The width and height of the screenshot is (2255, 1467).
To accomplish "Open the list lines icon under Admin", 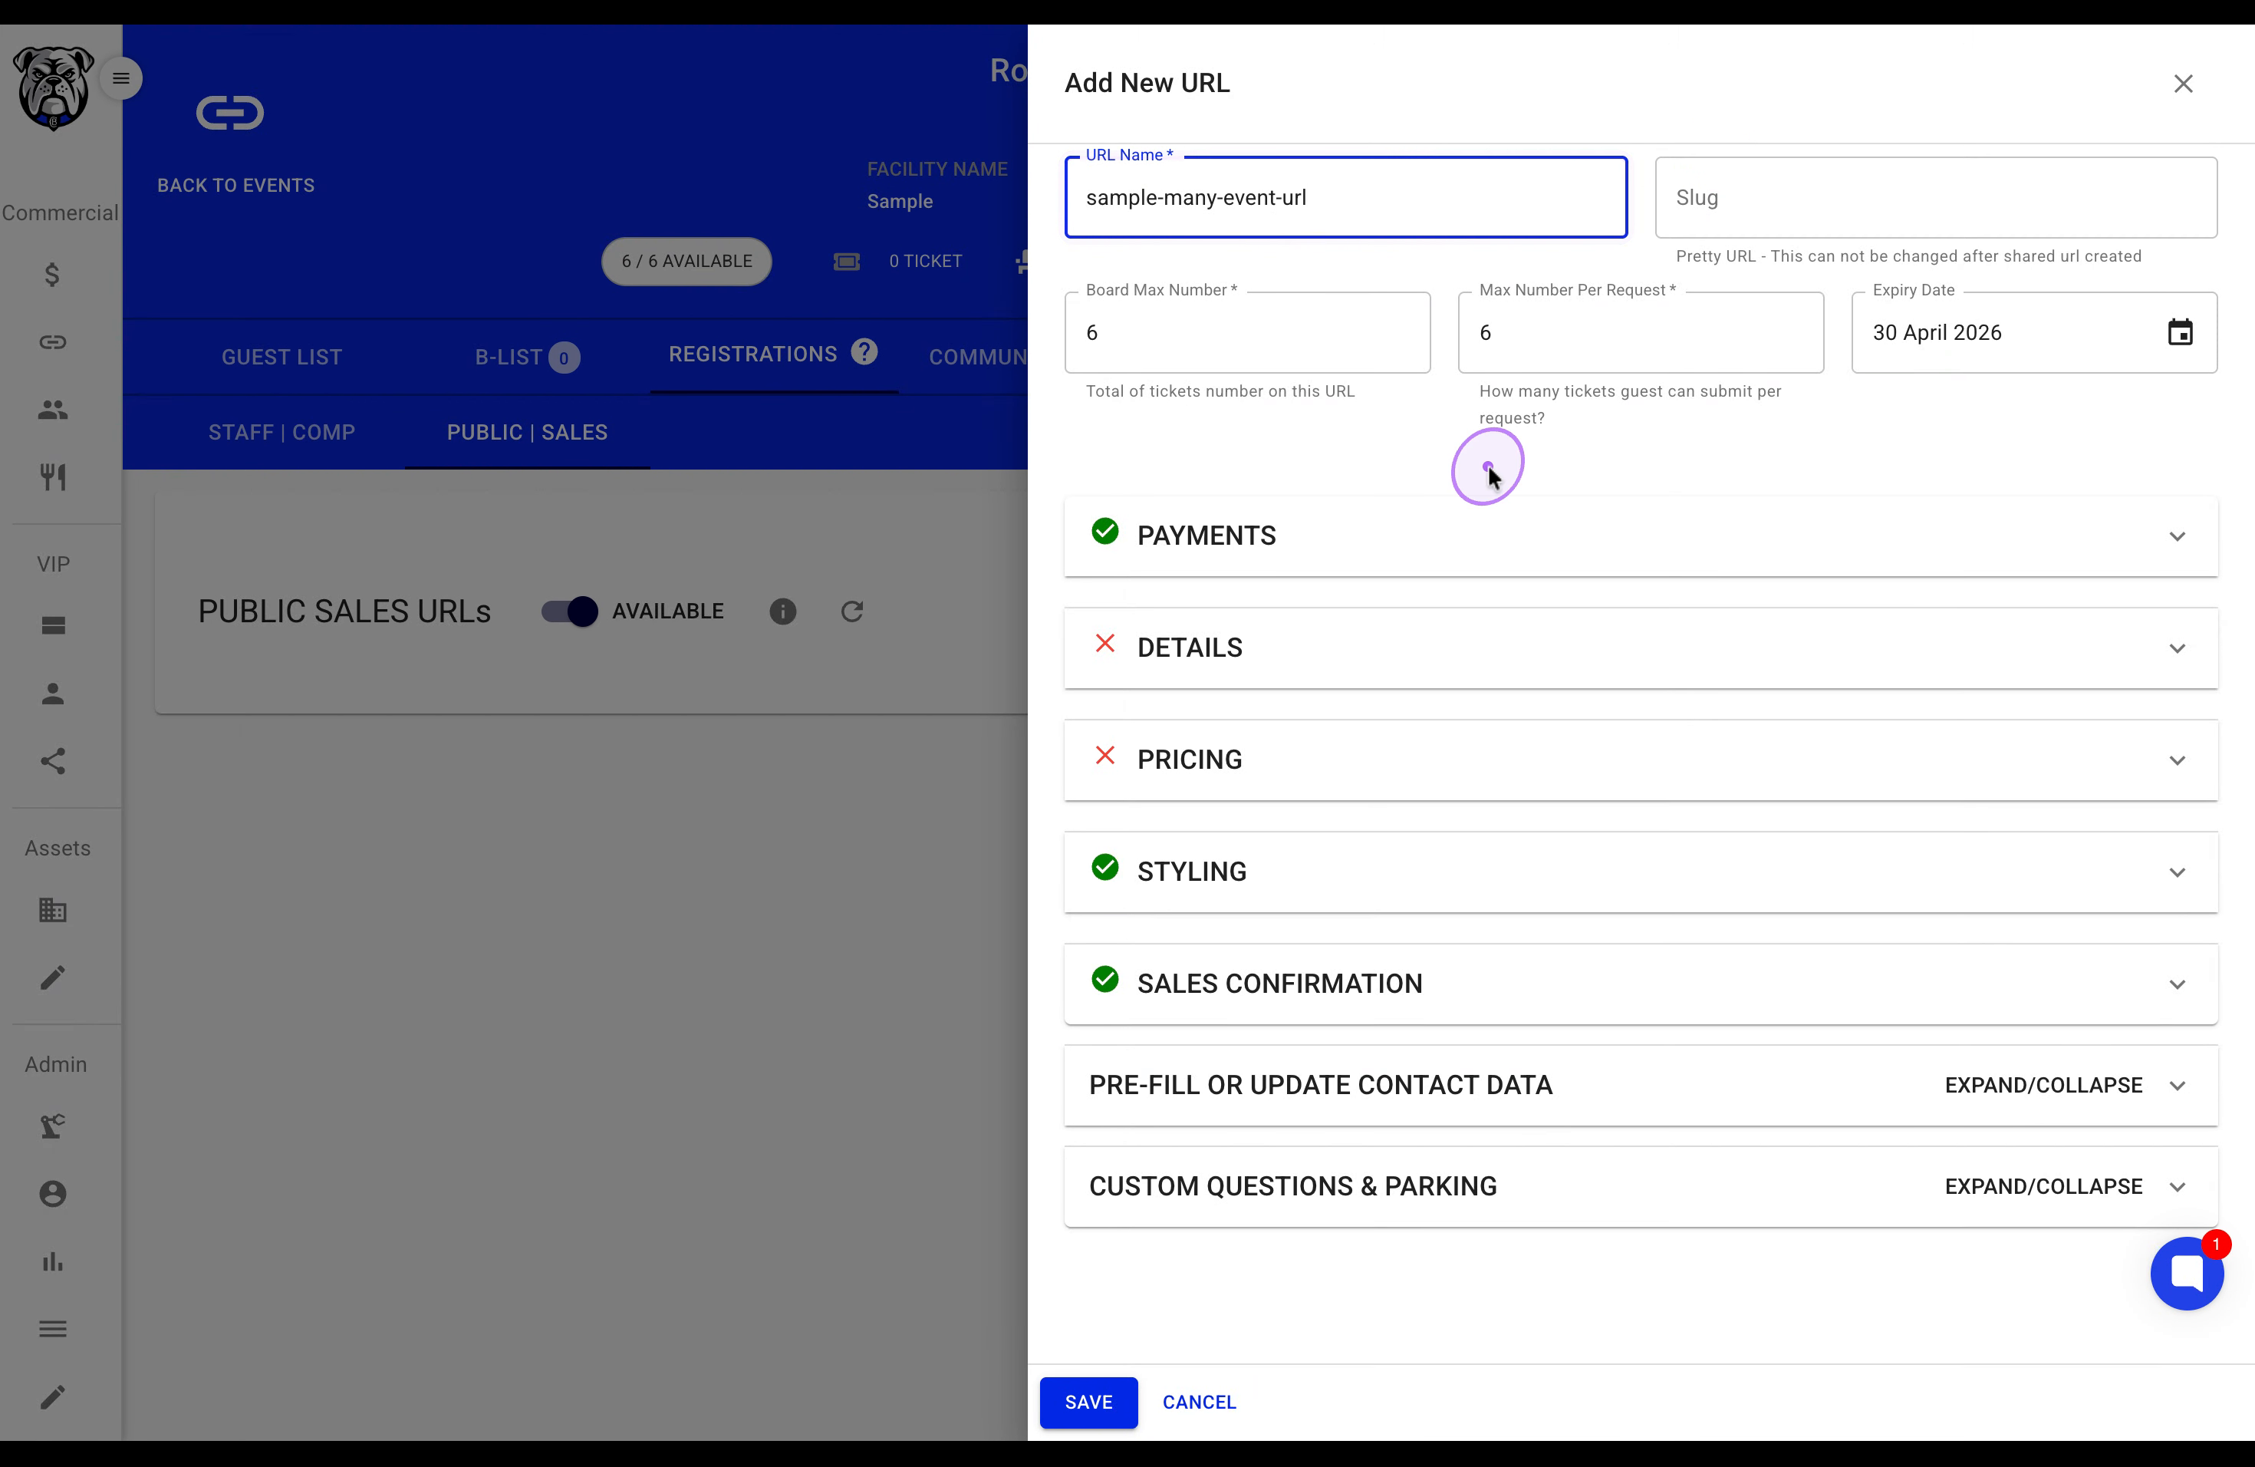I will [53, 1329].
